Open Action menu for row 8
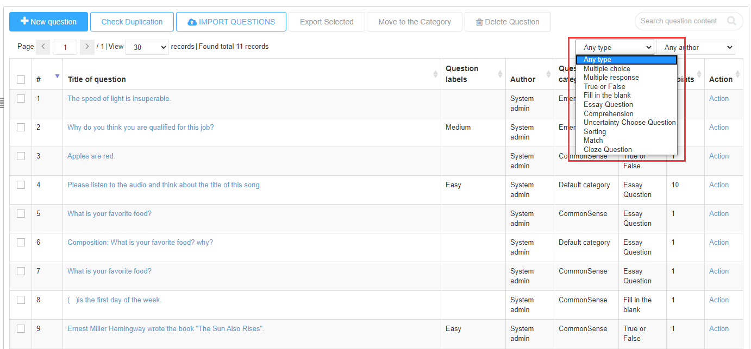The height and width of the screenshot is (349, 751). [719, 300]
